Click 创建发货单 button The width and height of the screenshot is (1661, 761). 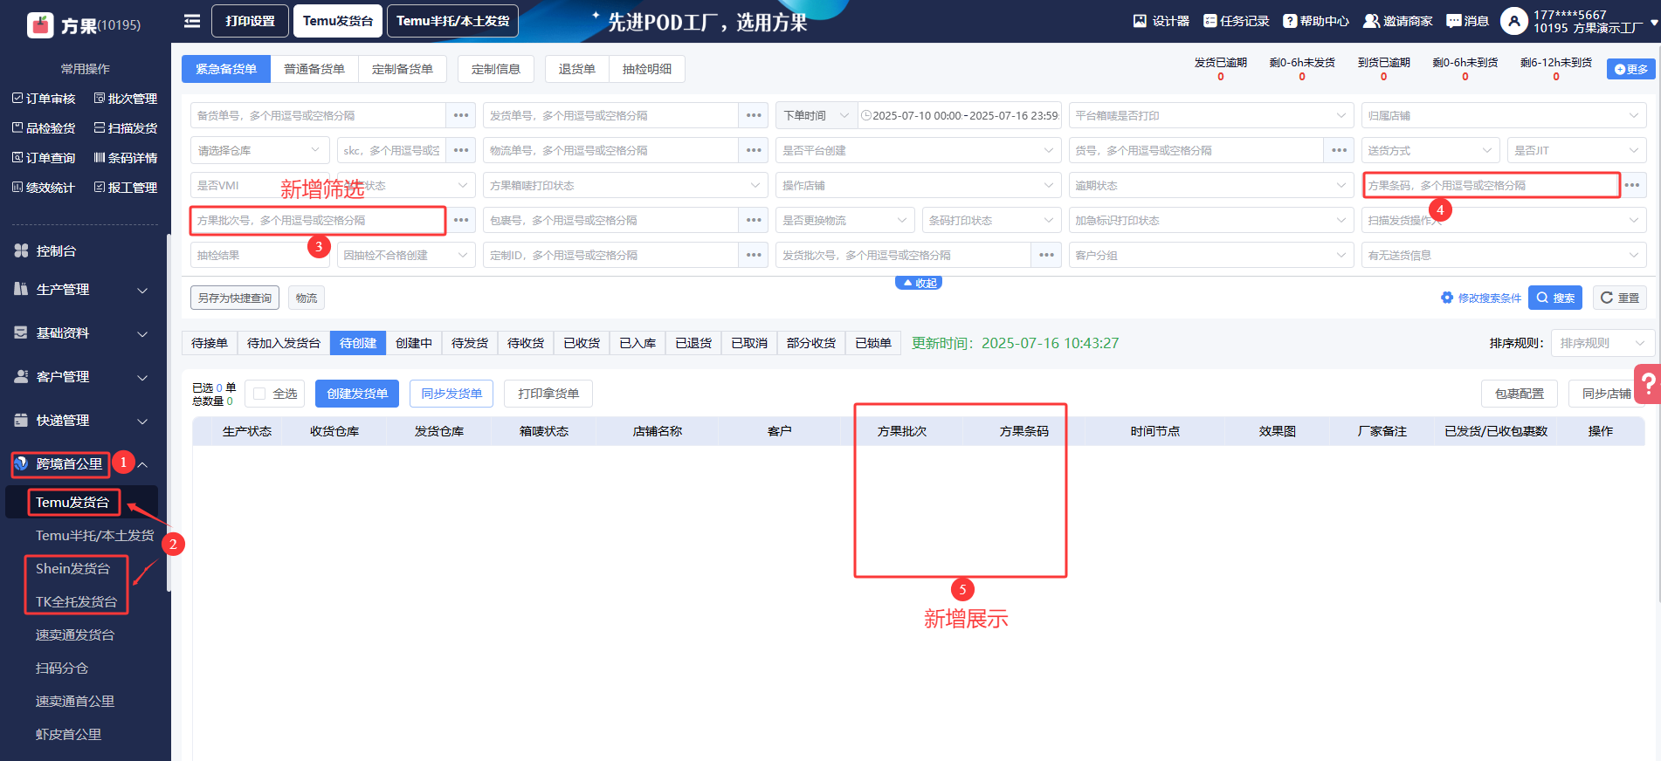(357, 394)
